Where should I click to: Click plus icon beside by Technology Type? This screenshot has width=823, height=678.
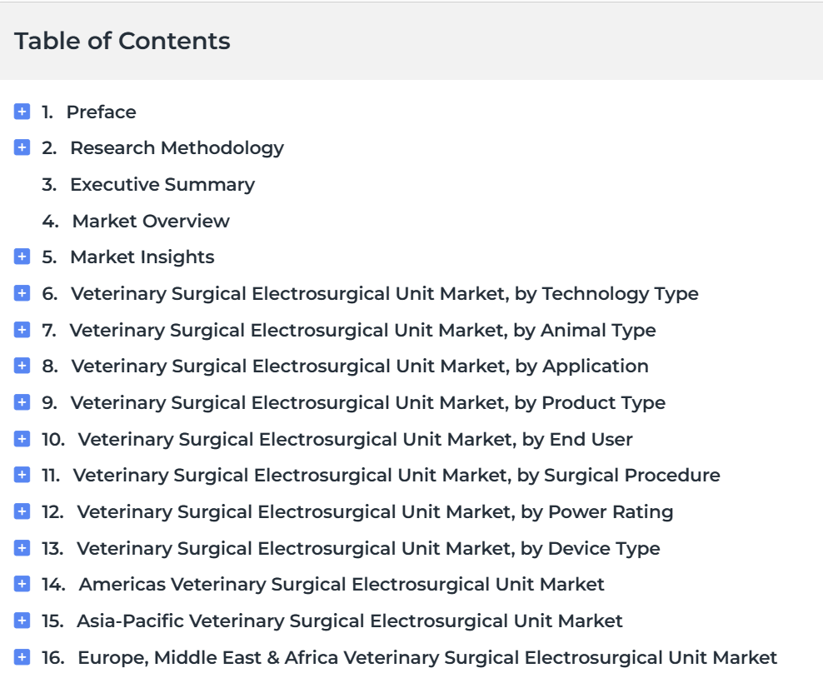pyautogui.click(x=22, y=293)
